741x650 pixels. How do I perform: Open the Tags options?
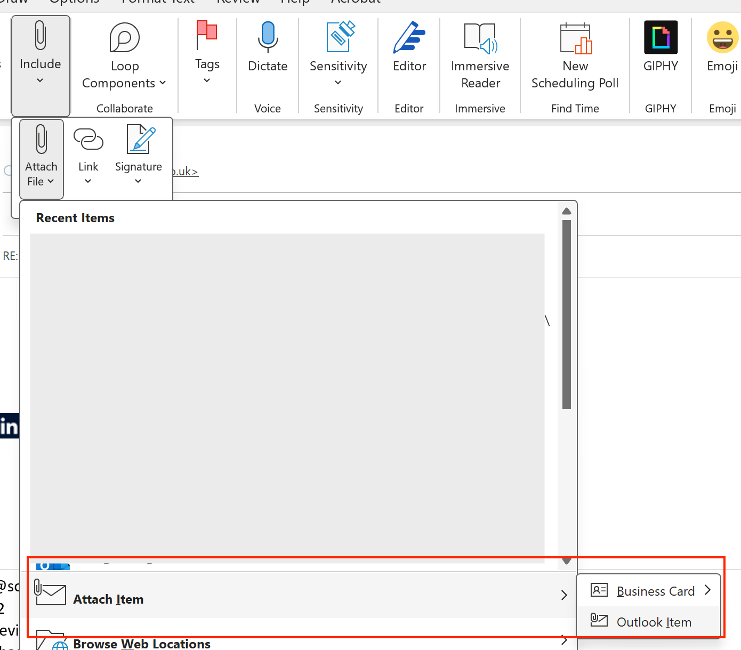[x=207, y=51]
